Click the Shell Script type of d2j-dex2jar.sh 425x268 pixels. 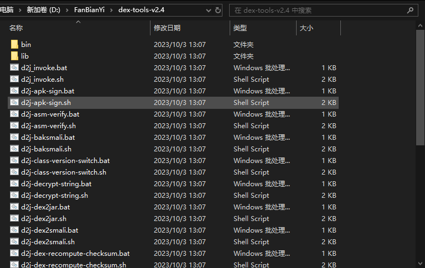tap(251, 219)
